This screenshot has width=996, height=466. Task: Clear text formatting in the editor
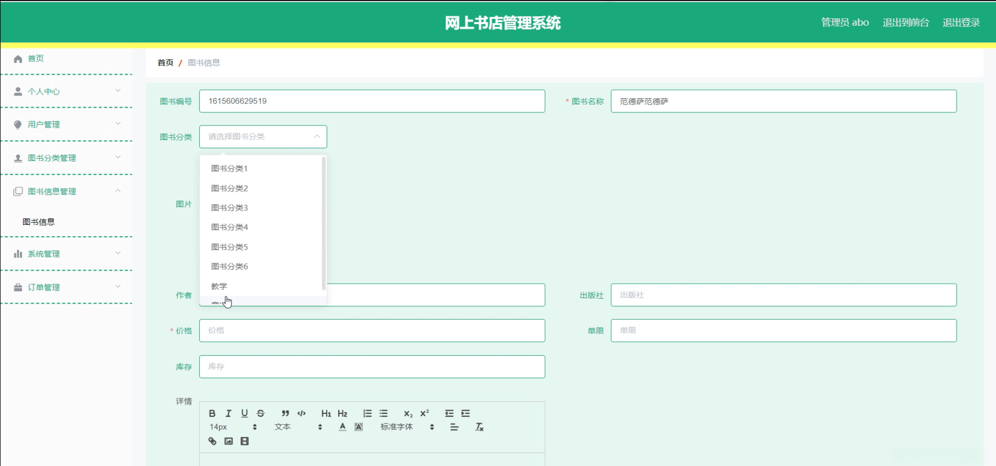(479, 427)
